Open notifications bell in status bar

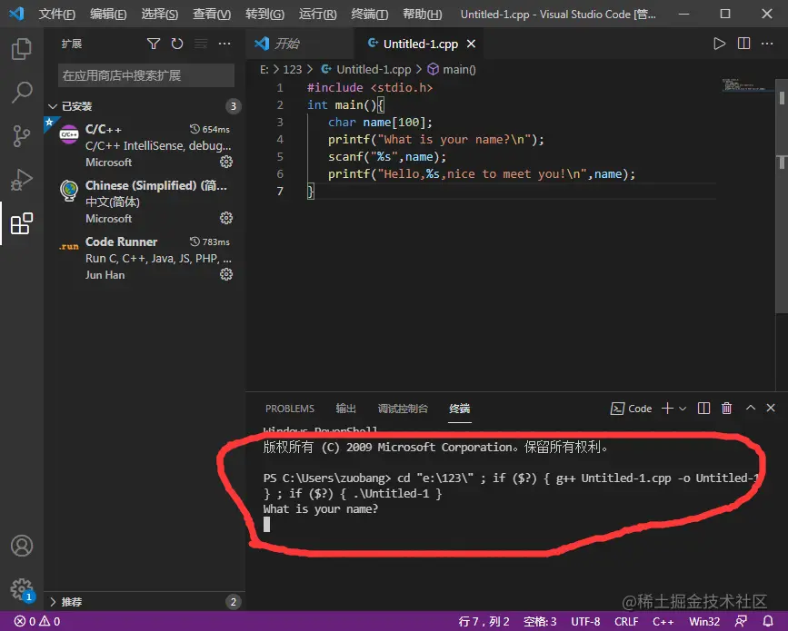pos(768,621)
